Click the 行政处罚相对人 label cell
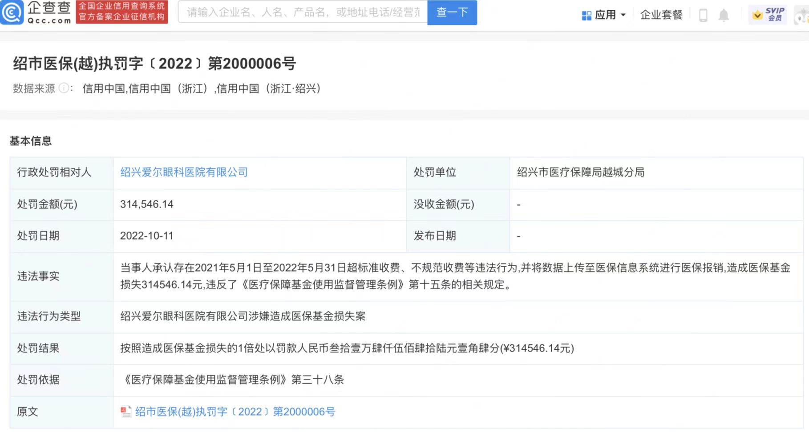Screen dimensions: 809x432 pos(61,172)
